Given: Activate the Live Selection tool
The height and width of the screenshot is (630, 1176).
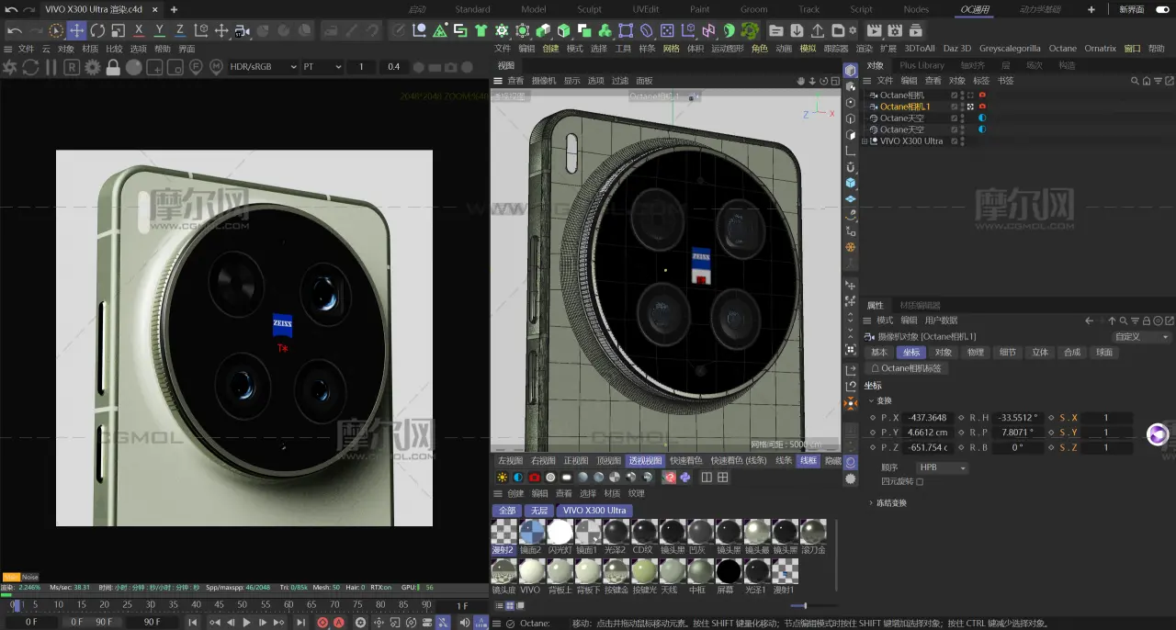Looking at the screenshot, I should pos(57,30).
